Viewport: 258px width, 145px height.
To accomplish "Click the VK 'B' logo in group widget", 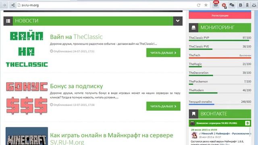I will [247, 123].
